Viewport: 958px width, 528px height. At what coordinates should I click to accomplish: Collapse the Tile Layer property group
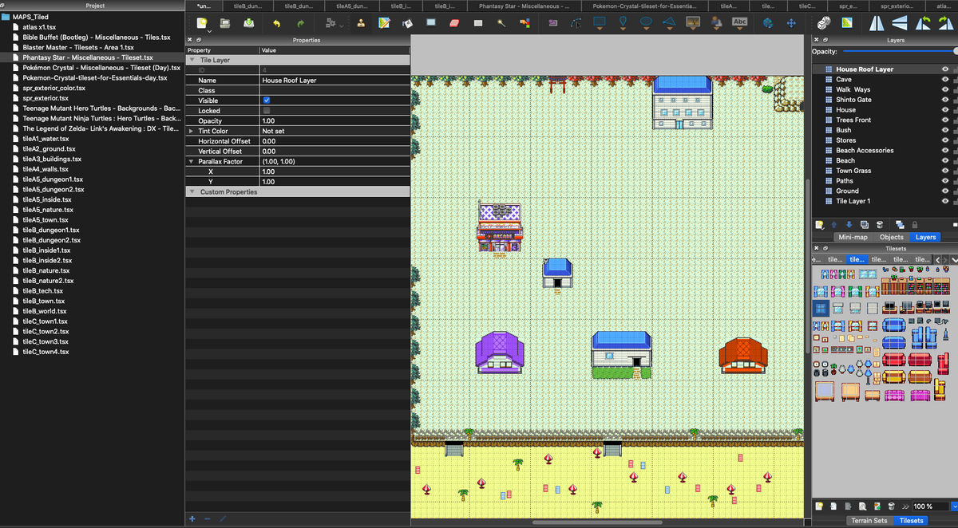tap(192, 60)
